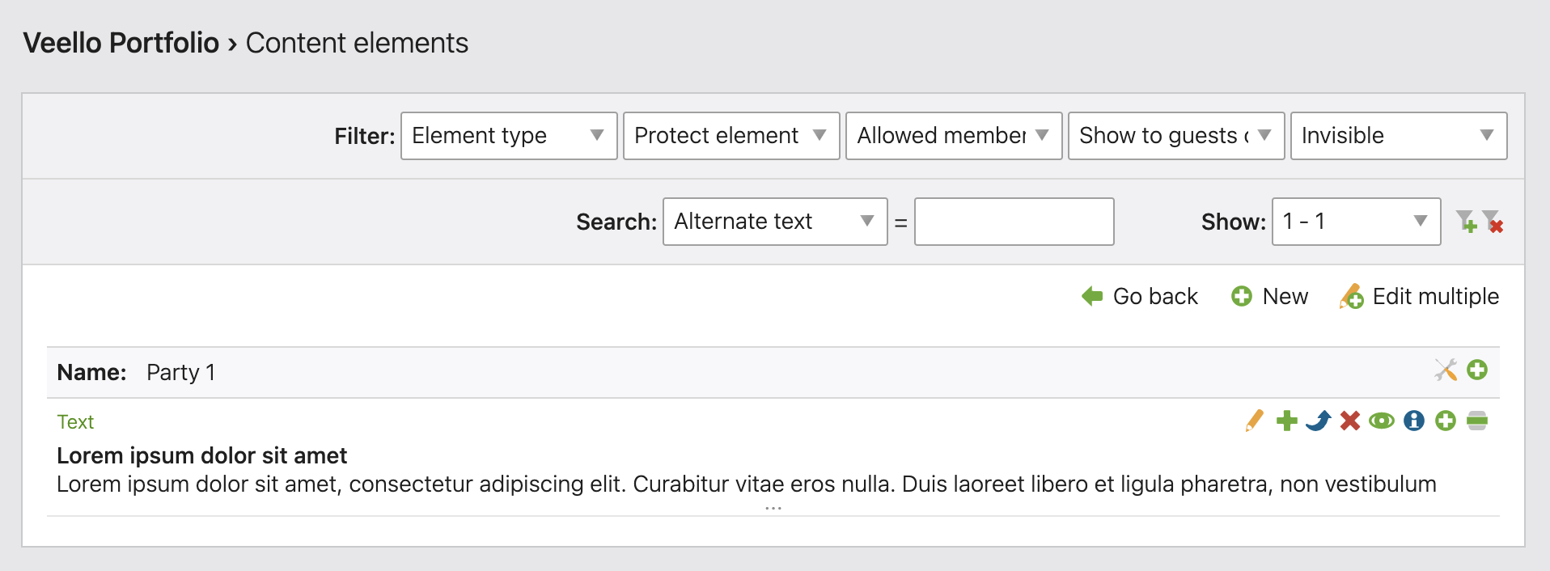Reset filters with the funnel red-X icon

tap(1493, 222)
